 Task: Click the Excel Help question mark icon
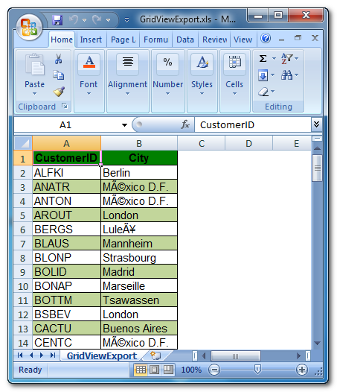click(x=266, y=39)
